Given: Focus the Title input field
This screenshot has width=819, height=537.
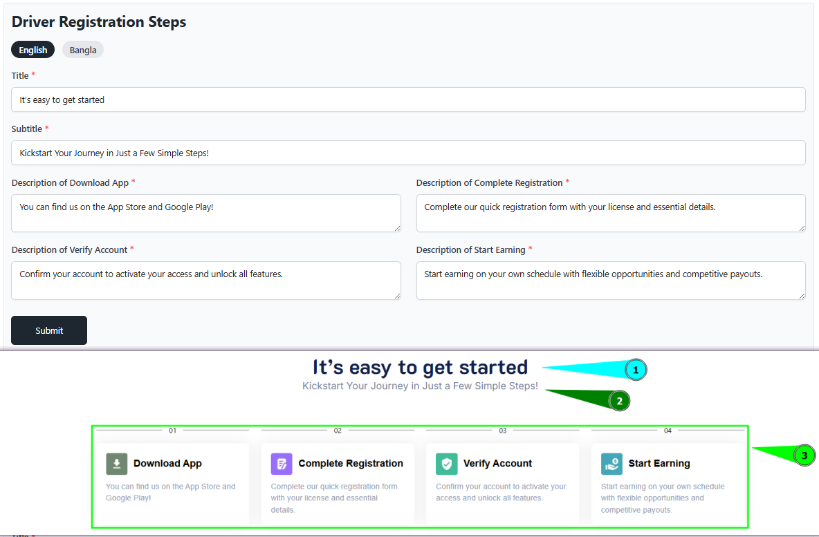Looking at the screenshot, I should tap(408, 100).
